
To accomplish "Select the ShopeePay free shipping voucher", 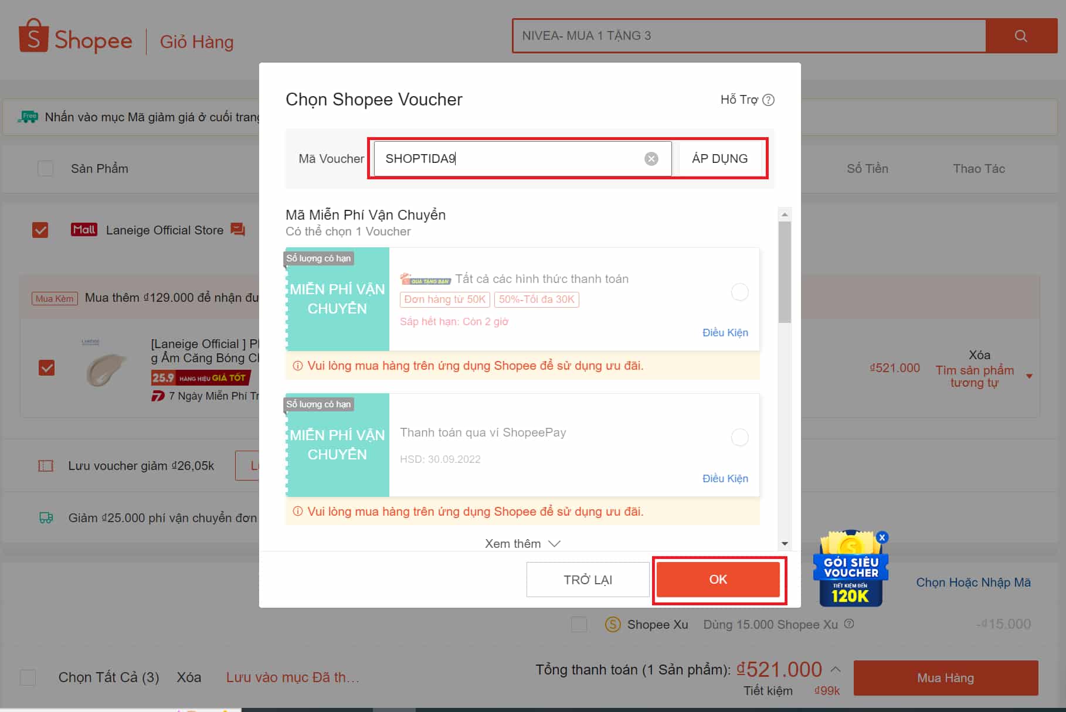I will 739,437.
